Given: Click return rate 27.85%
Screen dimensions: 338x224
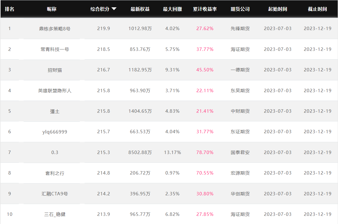Looking at the screenshot, I should [x=205, y=214].
